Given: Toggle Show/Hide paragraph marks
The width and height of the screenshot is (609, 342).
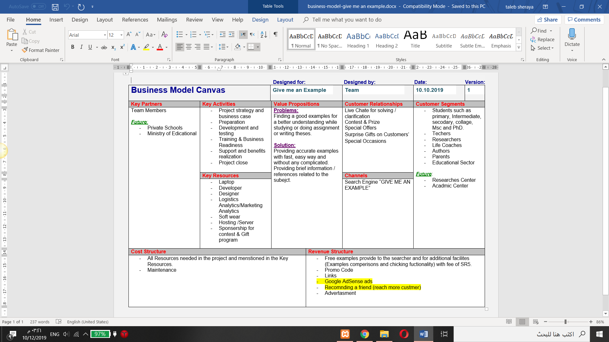Looking at the screenshot, I should pos(276,35).
